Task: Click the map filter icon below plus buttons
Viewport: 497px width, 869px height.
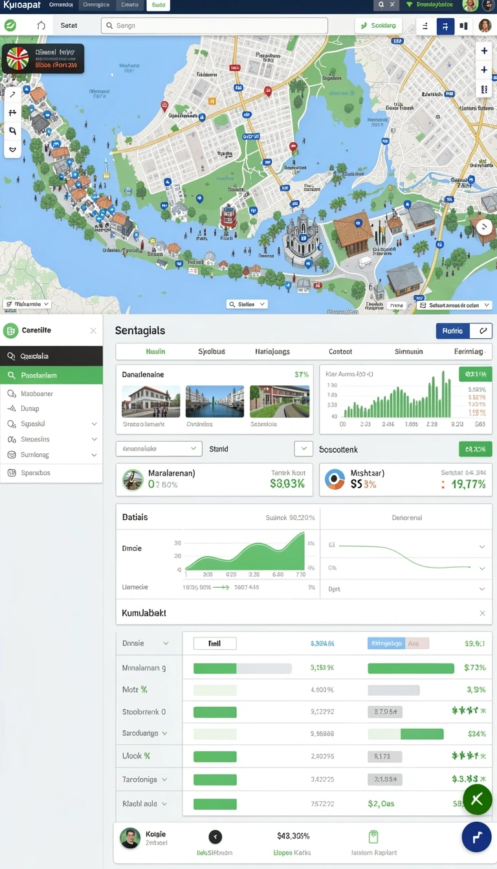Action: pos(484,89)
